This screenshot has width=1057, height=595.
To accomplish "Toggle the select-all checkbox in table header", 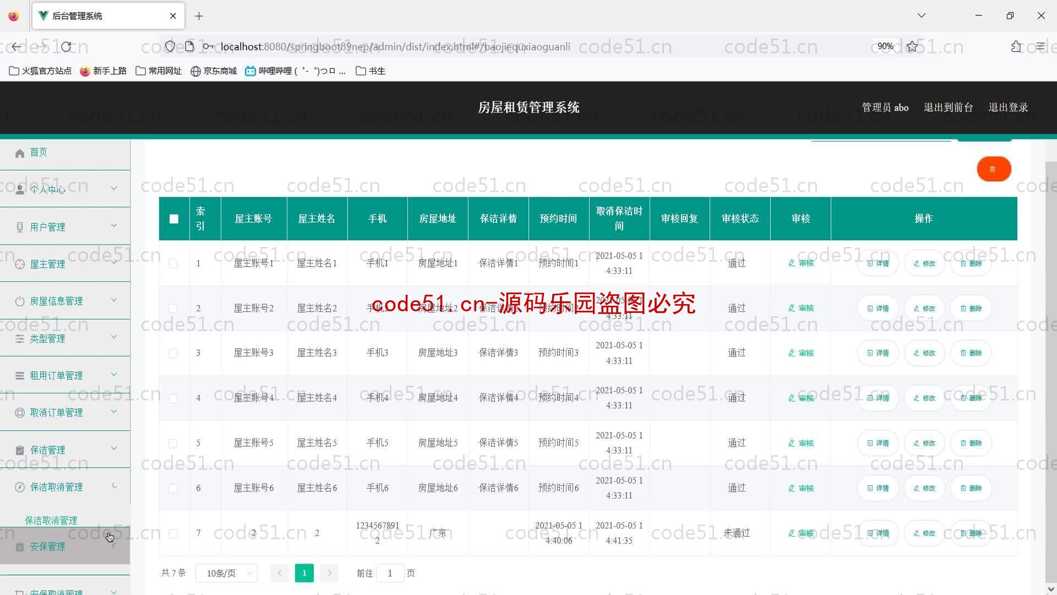I will (x=174, y=219).
